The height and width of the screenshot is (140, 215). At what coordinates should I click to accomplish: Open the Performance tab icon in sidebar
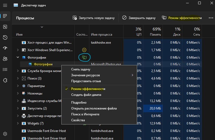click(x=5, y=27)
